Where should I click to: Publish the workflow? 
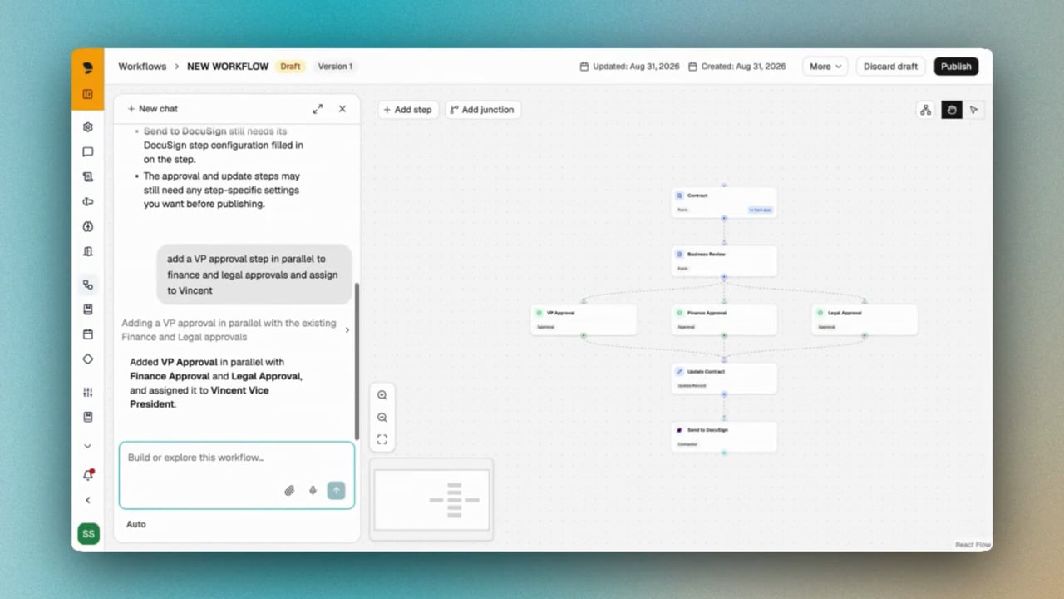tap(956, 67)
